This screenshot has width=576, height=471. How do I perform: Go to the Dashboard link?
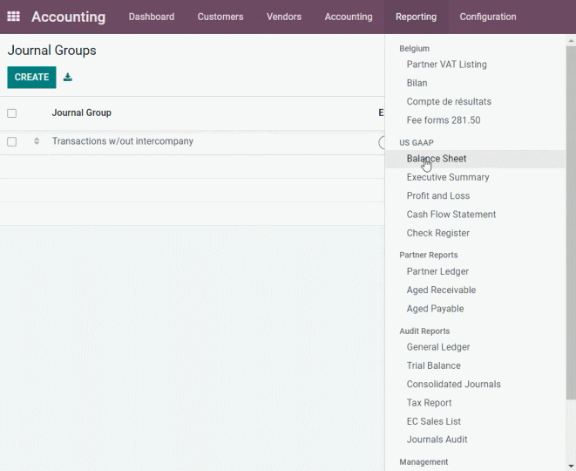click(152, 17)
